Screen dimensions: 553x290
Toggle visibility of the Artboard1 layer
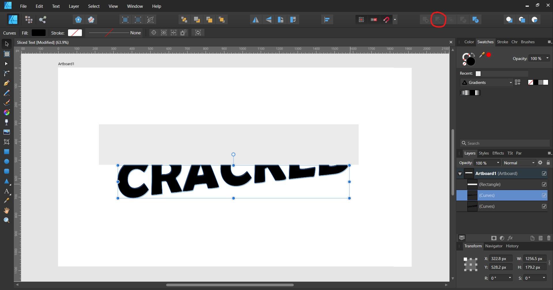click(544, 173)
